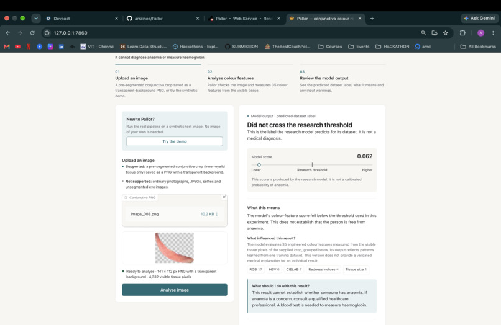501x325 pixels.
Task: Download Image_008.png using the arrow icon
Action: pyautogui.click(x=217, y=214)
